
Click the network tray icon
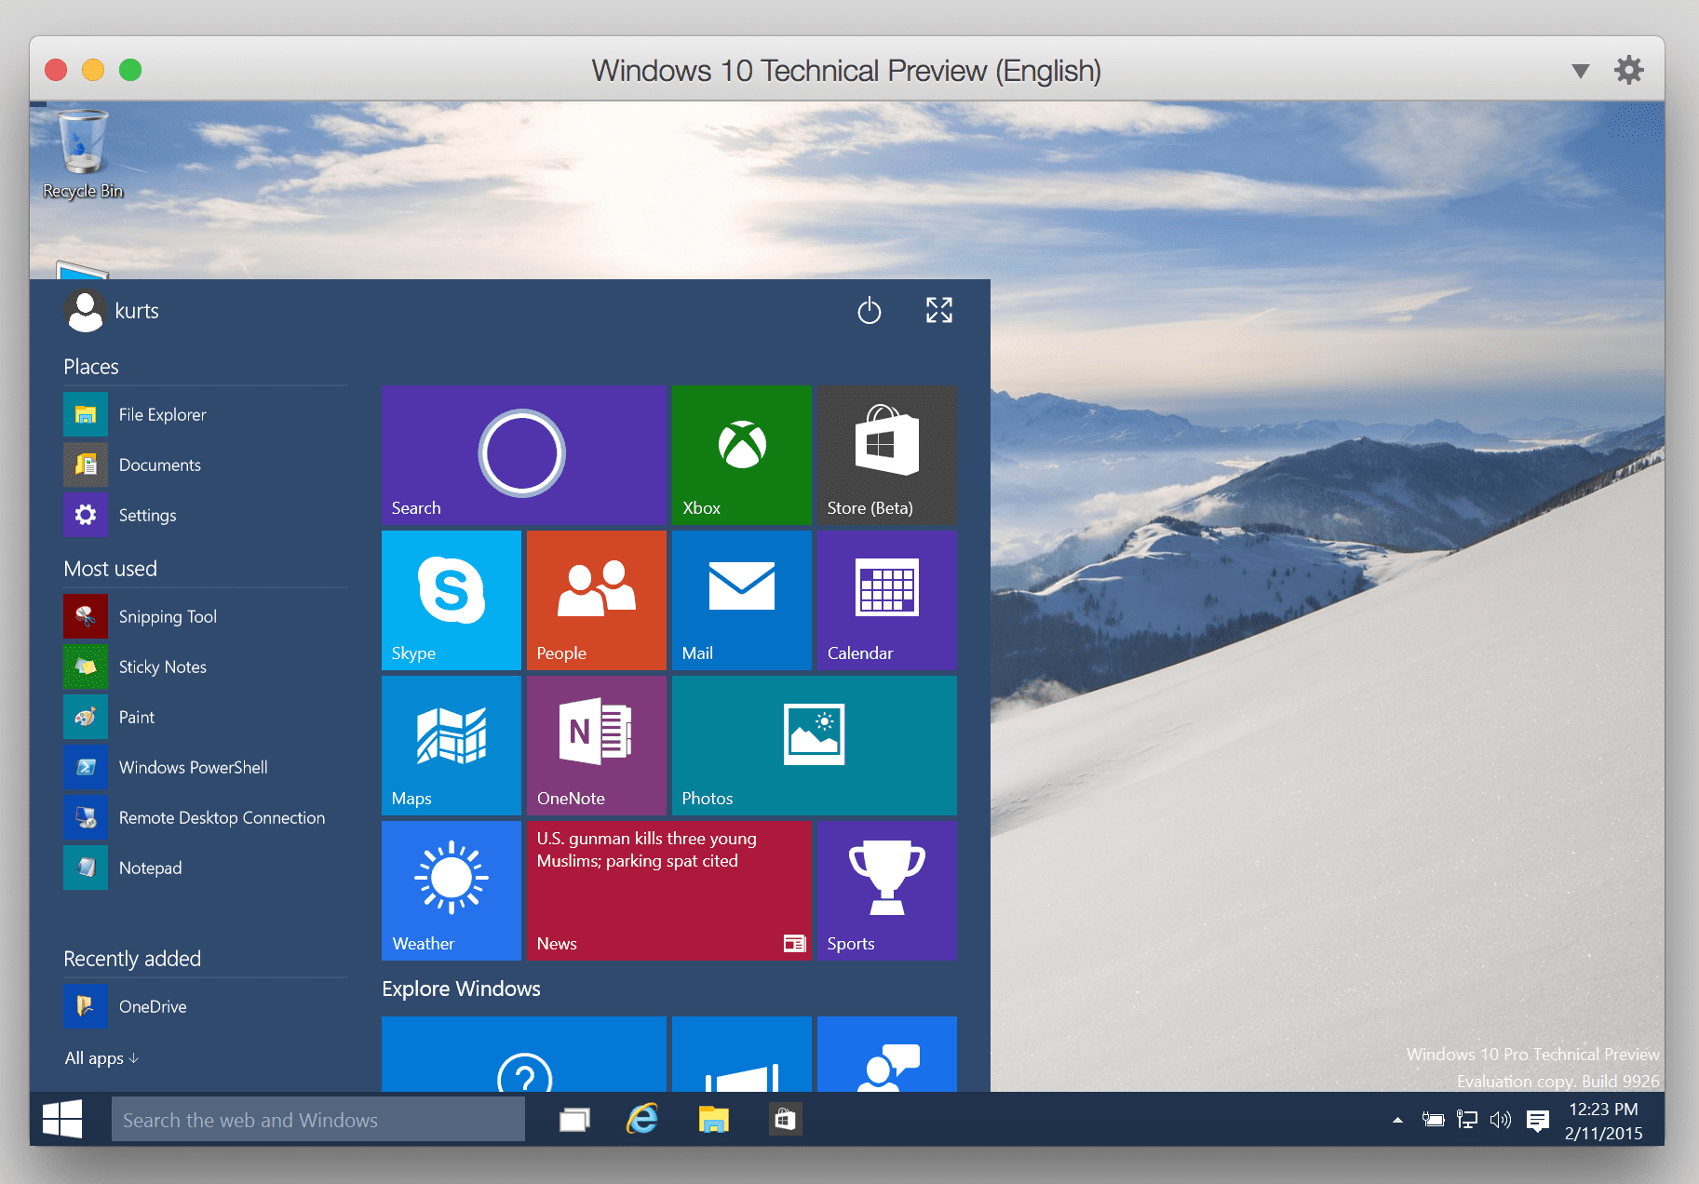click(x=1467, y=1120)
